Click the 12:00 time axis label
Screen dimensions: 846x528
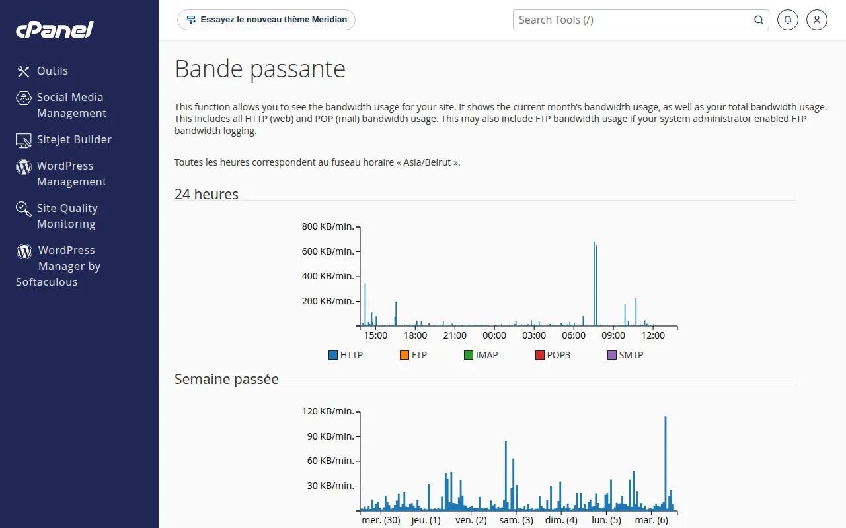pos(653,335)
